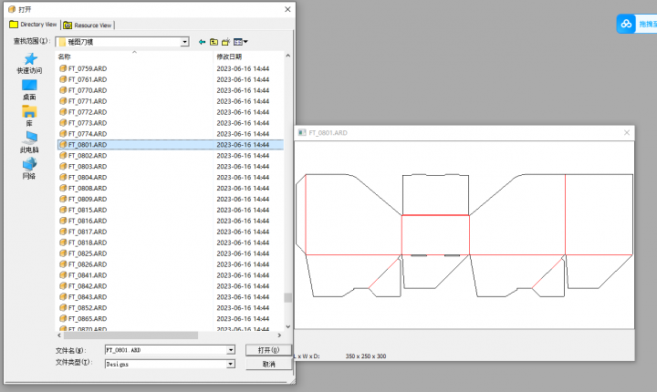657x392 pixels.
Task: Open the 文件类型 Designs dropdown
Action: point(232,364)
